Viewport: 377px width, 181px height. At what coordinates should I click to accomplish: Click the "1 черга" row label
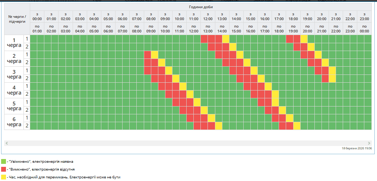point(14,43)
